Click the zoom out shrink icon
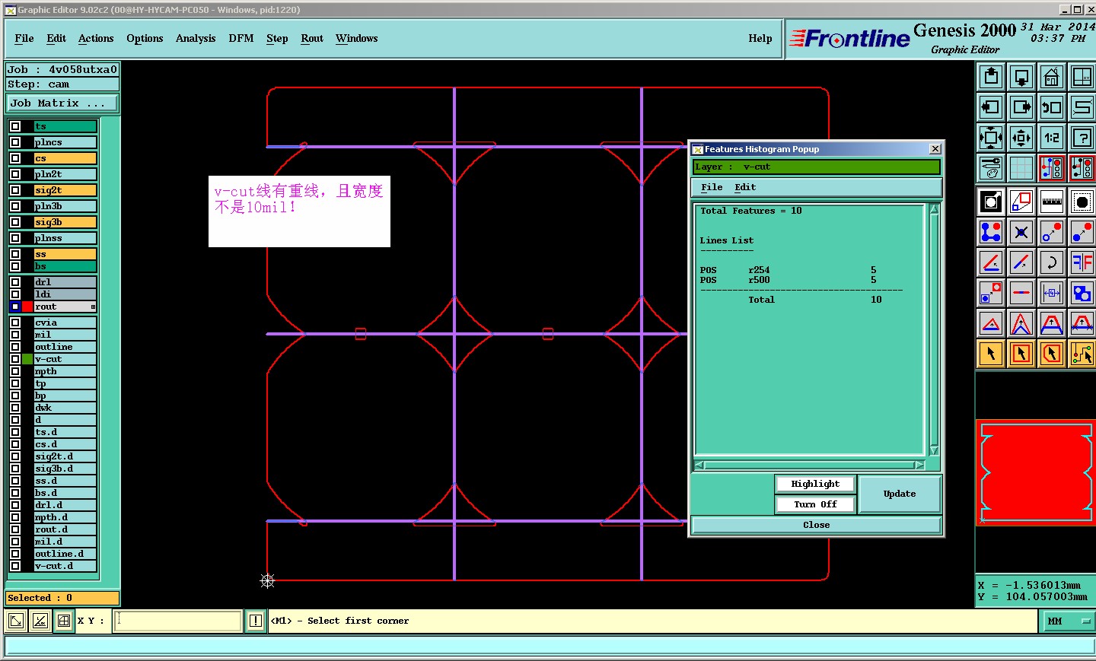The image size is (1096, 661). click(1021, 138)
